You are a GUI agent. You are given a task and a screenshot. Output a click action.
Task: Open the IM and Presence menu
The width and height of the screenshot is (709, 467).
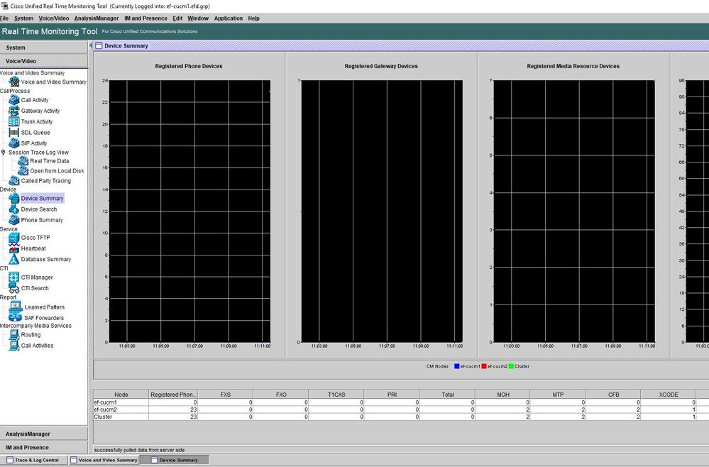pos(145,18)
